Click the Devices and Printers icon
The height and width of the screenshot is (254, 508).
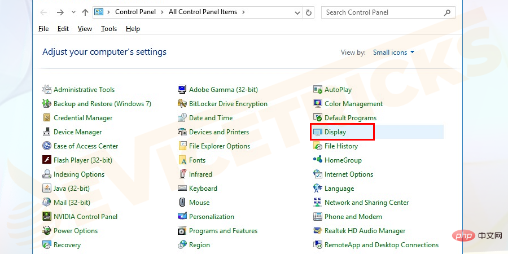(x=182, y=132)
